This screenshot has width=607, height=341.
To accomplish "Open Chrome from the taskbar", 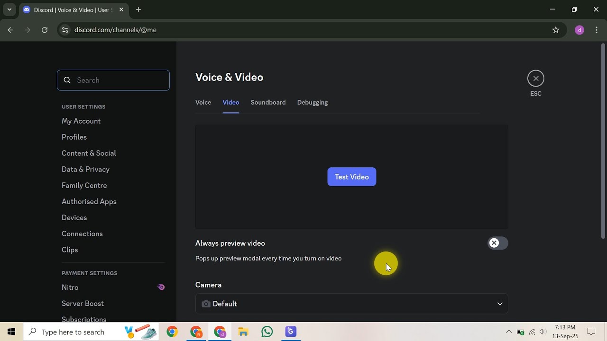I will [x=172, y=332].
